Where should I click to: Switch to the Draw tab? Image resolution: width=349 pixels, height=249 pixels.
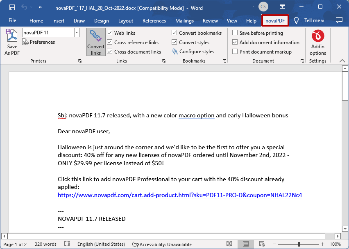click(x=79, y=21)
